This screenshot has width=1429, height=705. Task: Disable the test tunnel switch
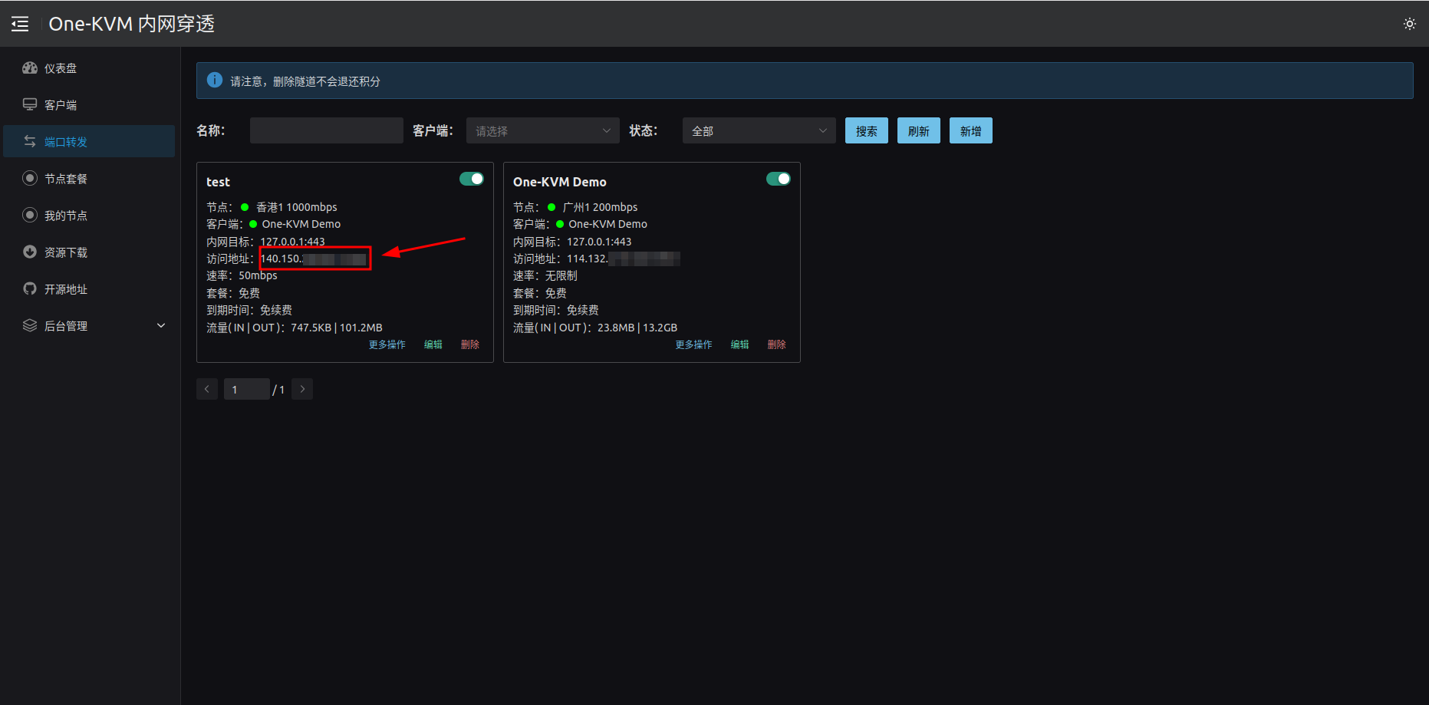[x=471, y=179]
